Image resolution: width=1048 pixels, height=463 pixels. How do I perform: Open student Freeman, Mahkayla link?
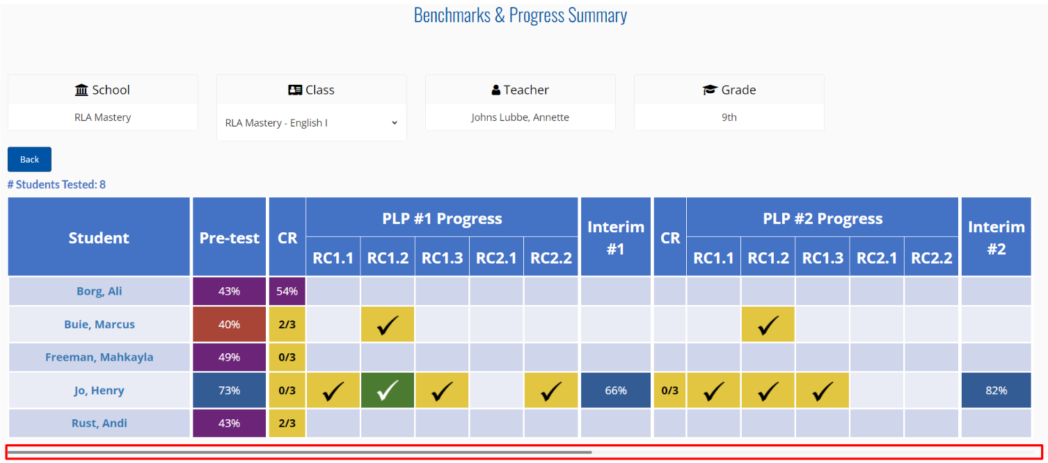(x=99, y=357)
